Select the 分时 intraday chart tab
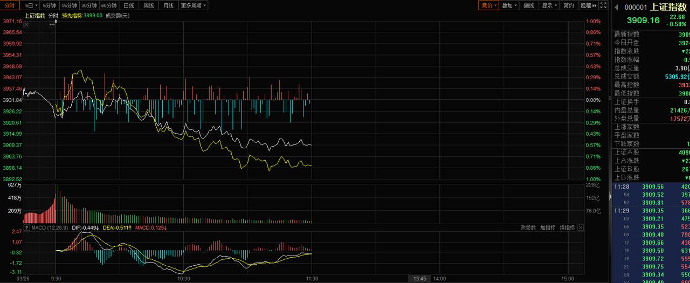 pos(10,5)
